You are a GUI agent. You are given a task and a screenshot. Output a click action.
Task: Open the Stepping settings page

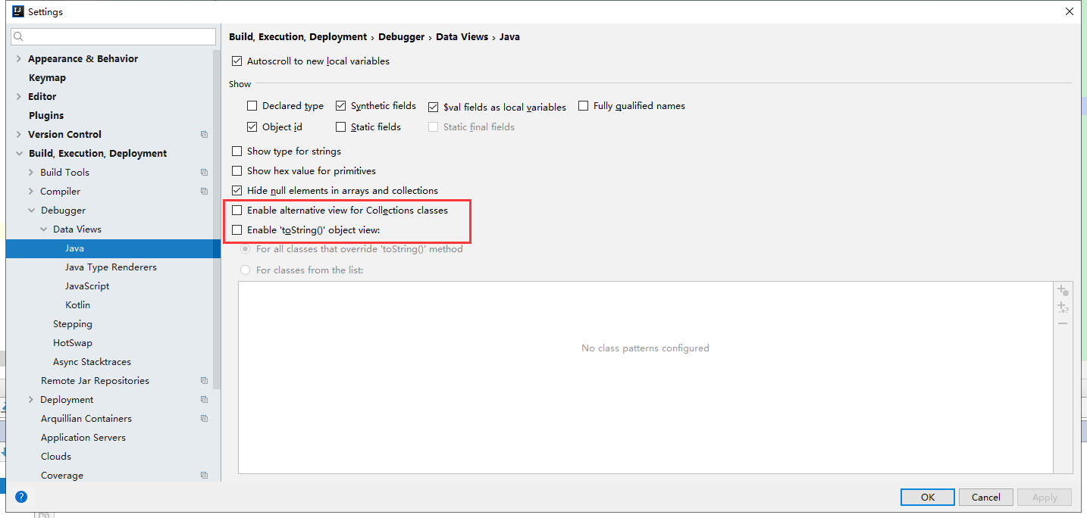tap(73, 323)
